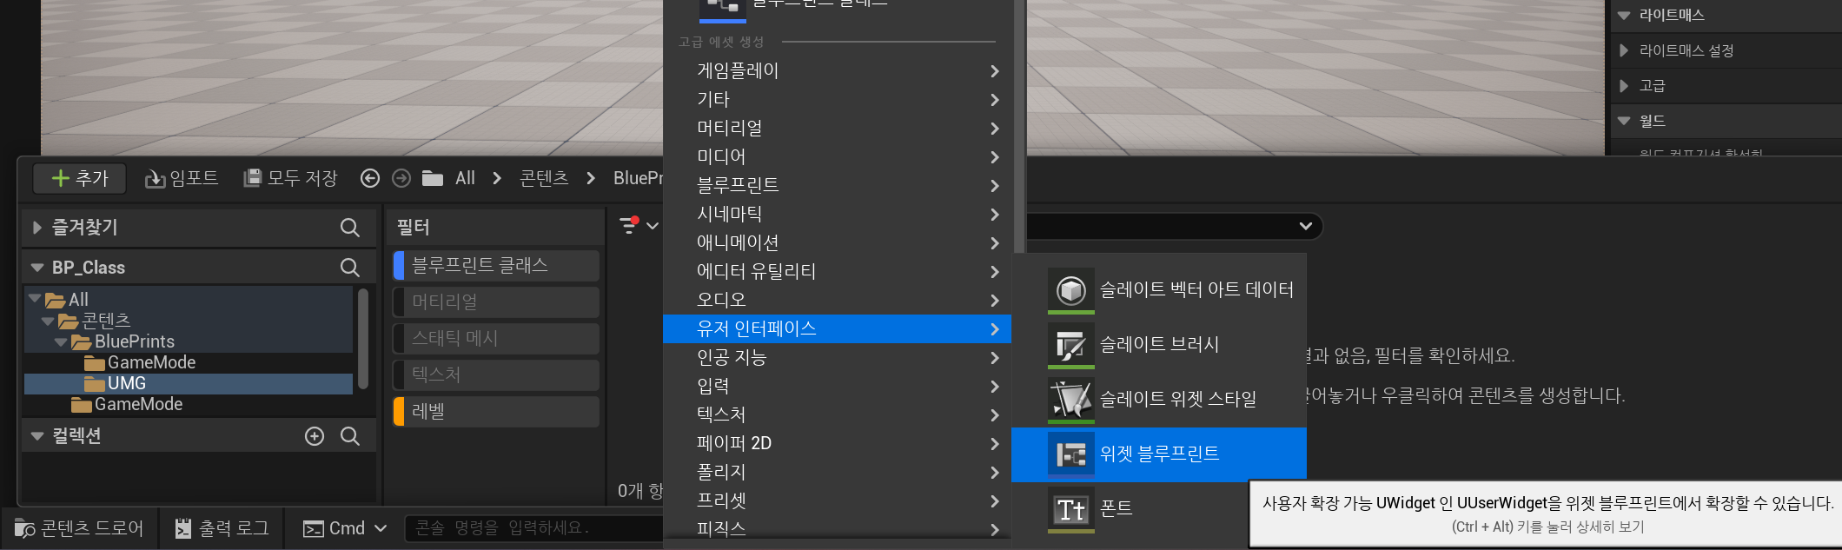Go back with the left arrow history icon

(370, 178)
